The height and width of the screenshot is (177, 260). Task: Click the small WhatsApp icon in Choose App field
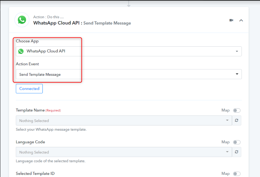(x=21, y=51)
